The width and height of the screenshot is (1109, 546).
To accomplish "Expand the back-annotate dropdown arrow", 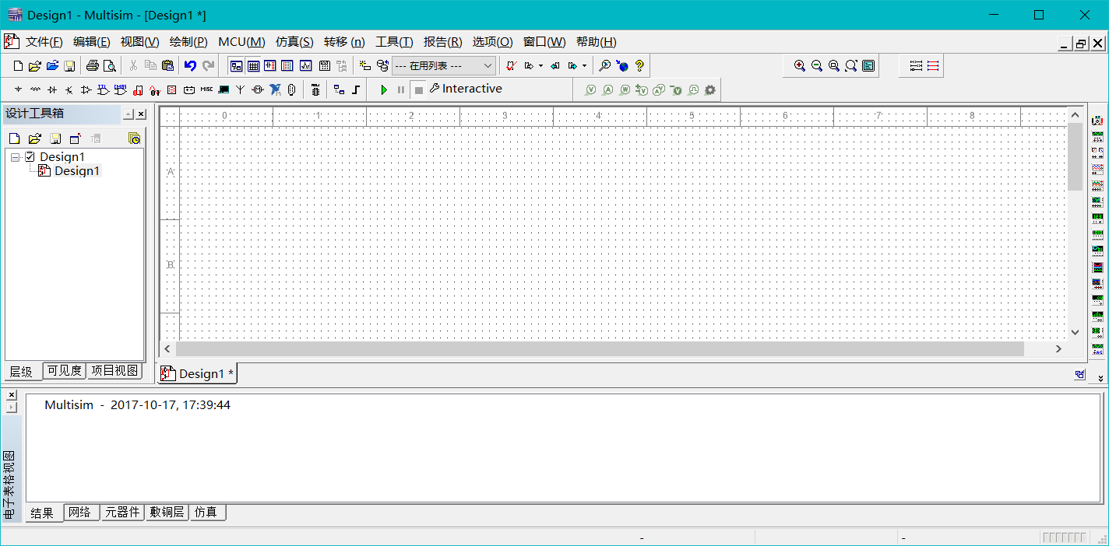I will [540, 66].
